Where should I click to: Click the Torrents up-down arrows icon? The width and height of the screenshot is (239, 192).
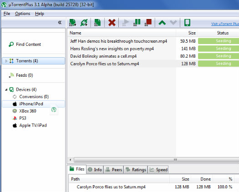(x=11, y=61)
